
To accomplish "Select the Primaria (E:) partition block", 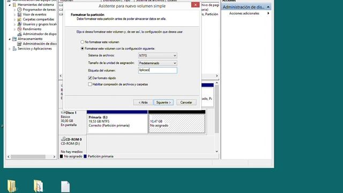I will coord(117,122).
